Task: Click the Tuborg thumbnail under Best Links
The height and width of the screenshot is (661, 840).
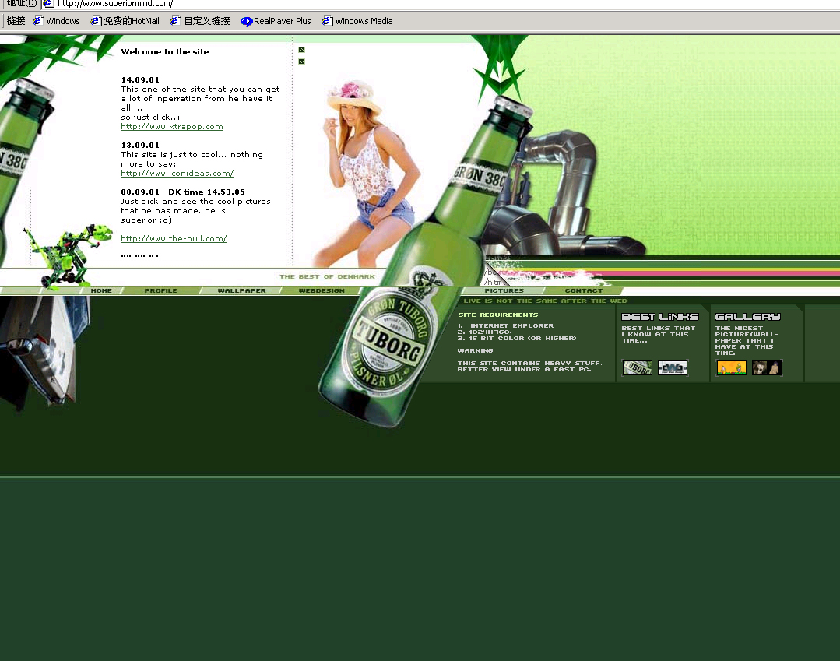Action: tap(637, 367)
